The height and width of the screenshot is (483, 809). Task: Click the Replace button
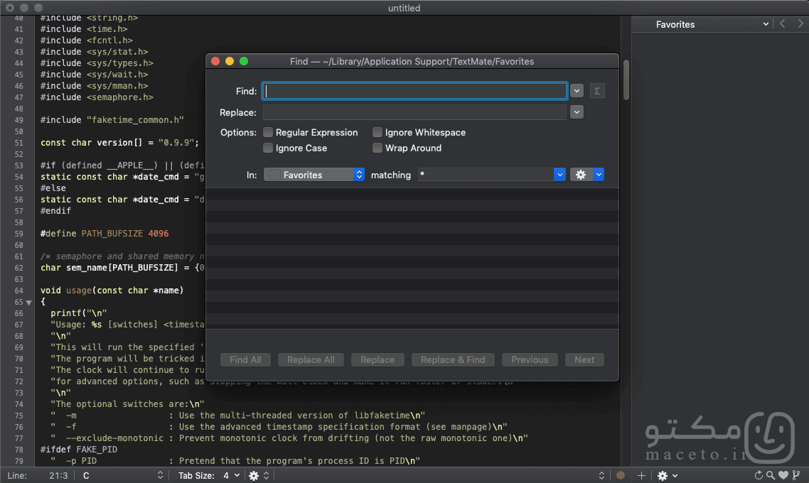point(377,360)
